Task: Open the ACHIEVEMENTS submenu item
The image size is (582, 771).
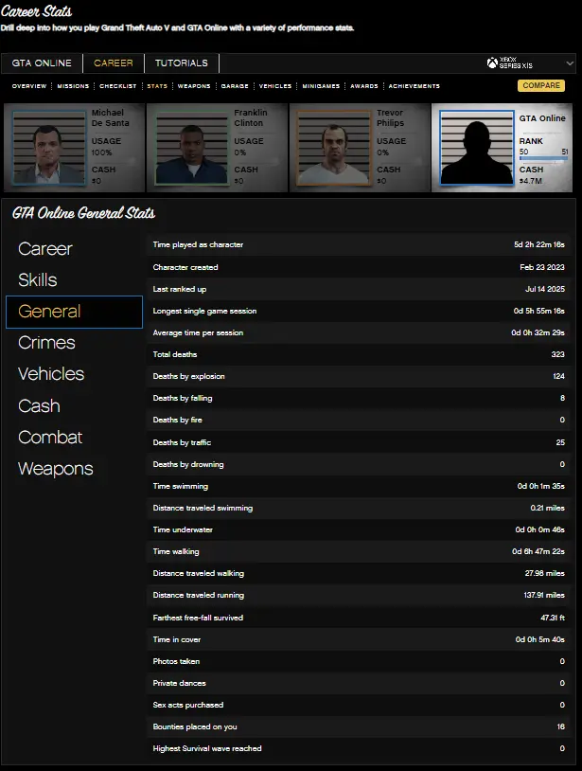Action: [x=414, y=86]
